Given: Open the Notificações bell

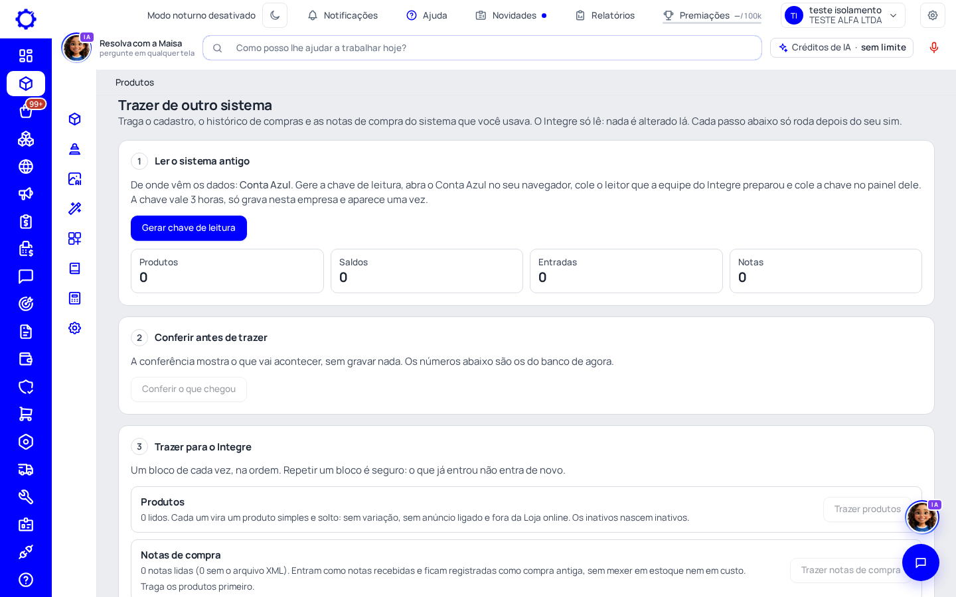Looking at the screenshot, I should pyautogui.click(x=343, y=15).
